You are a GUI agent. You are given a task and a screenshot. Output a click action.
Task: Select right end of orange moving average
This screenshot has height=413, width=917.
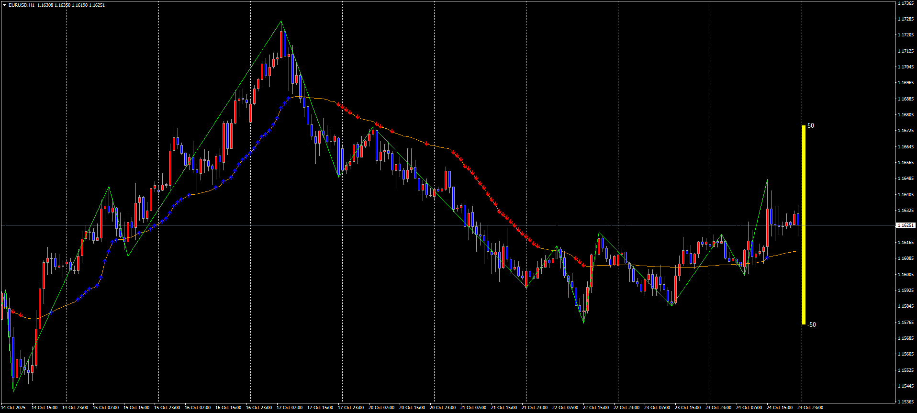(x=797, y=251)
